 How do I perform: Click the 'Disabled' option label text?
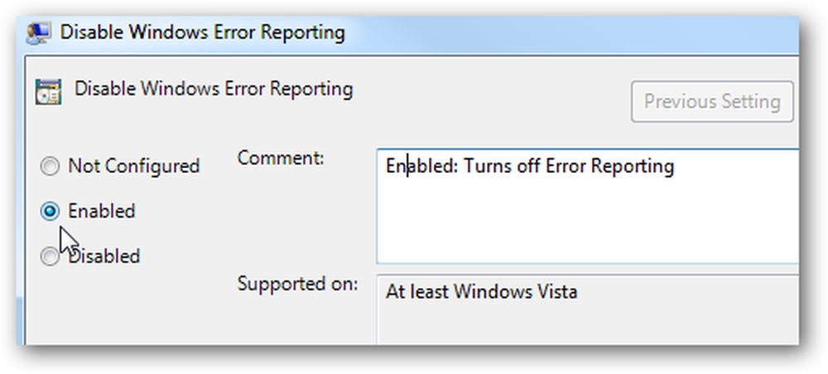pyautogui.click(x=104, y=257)
